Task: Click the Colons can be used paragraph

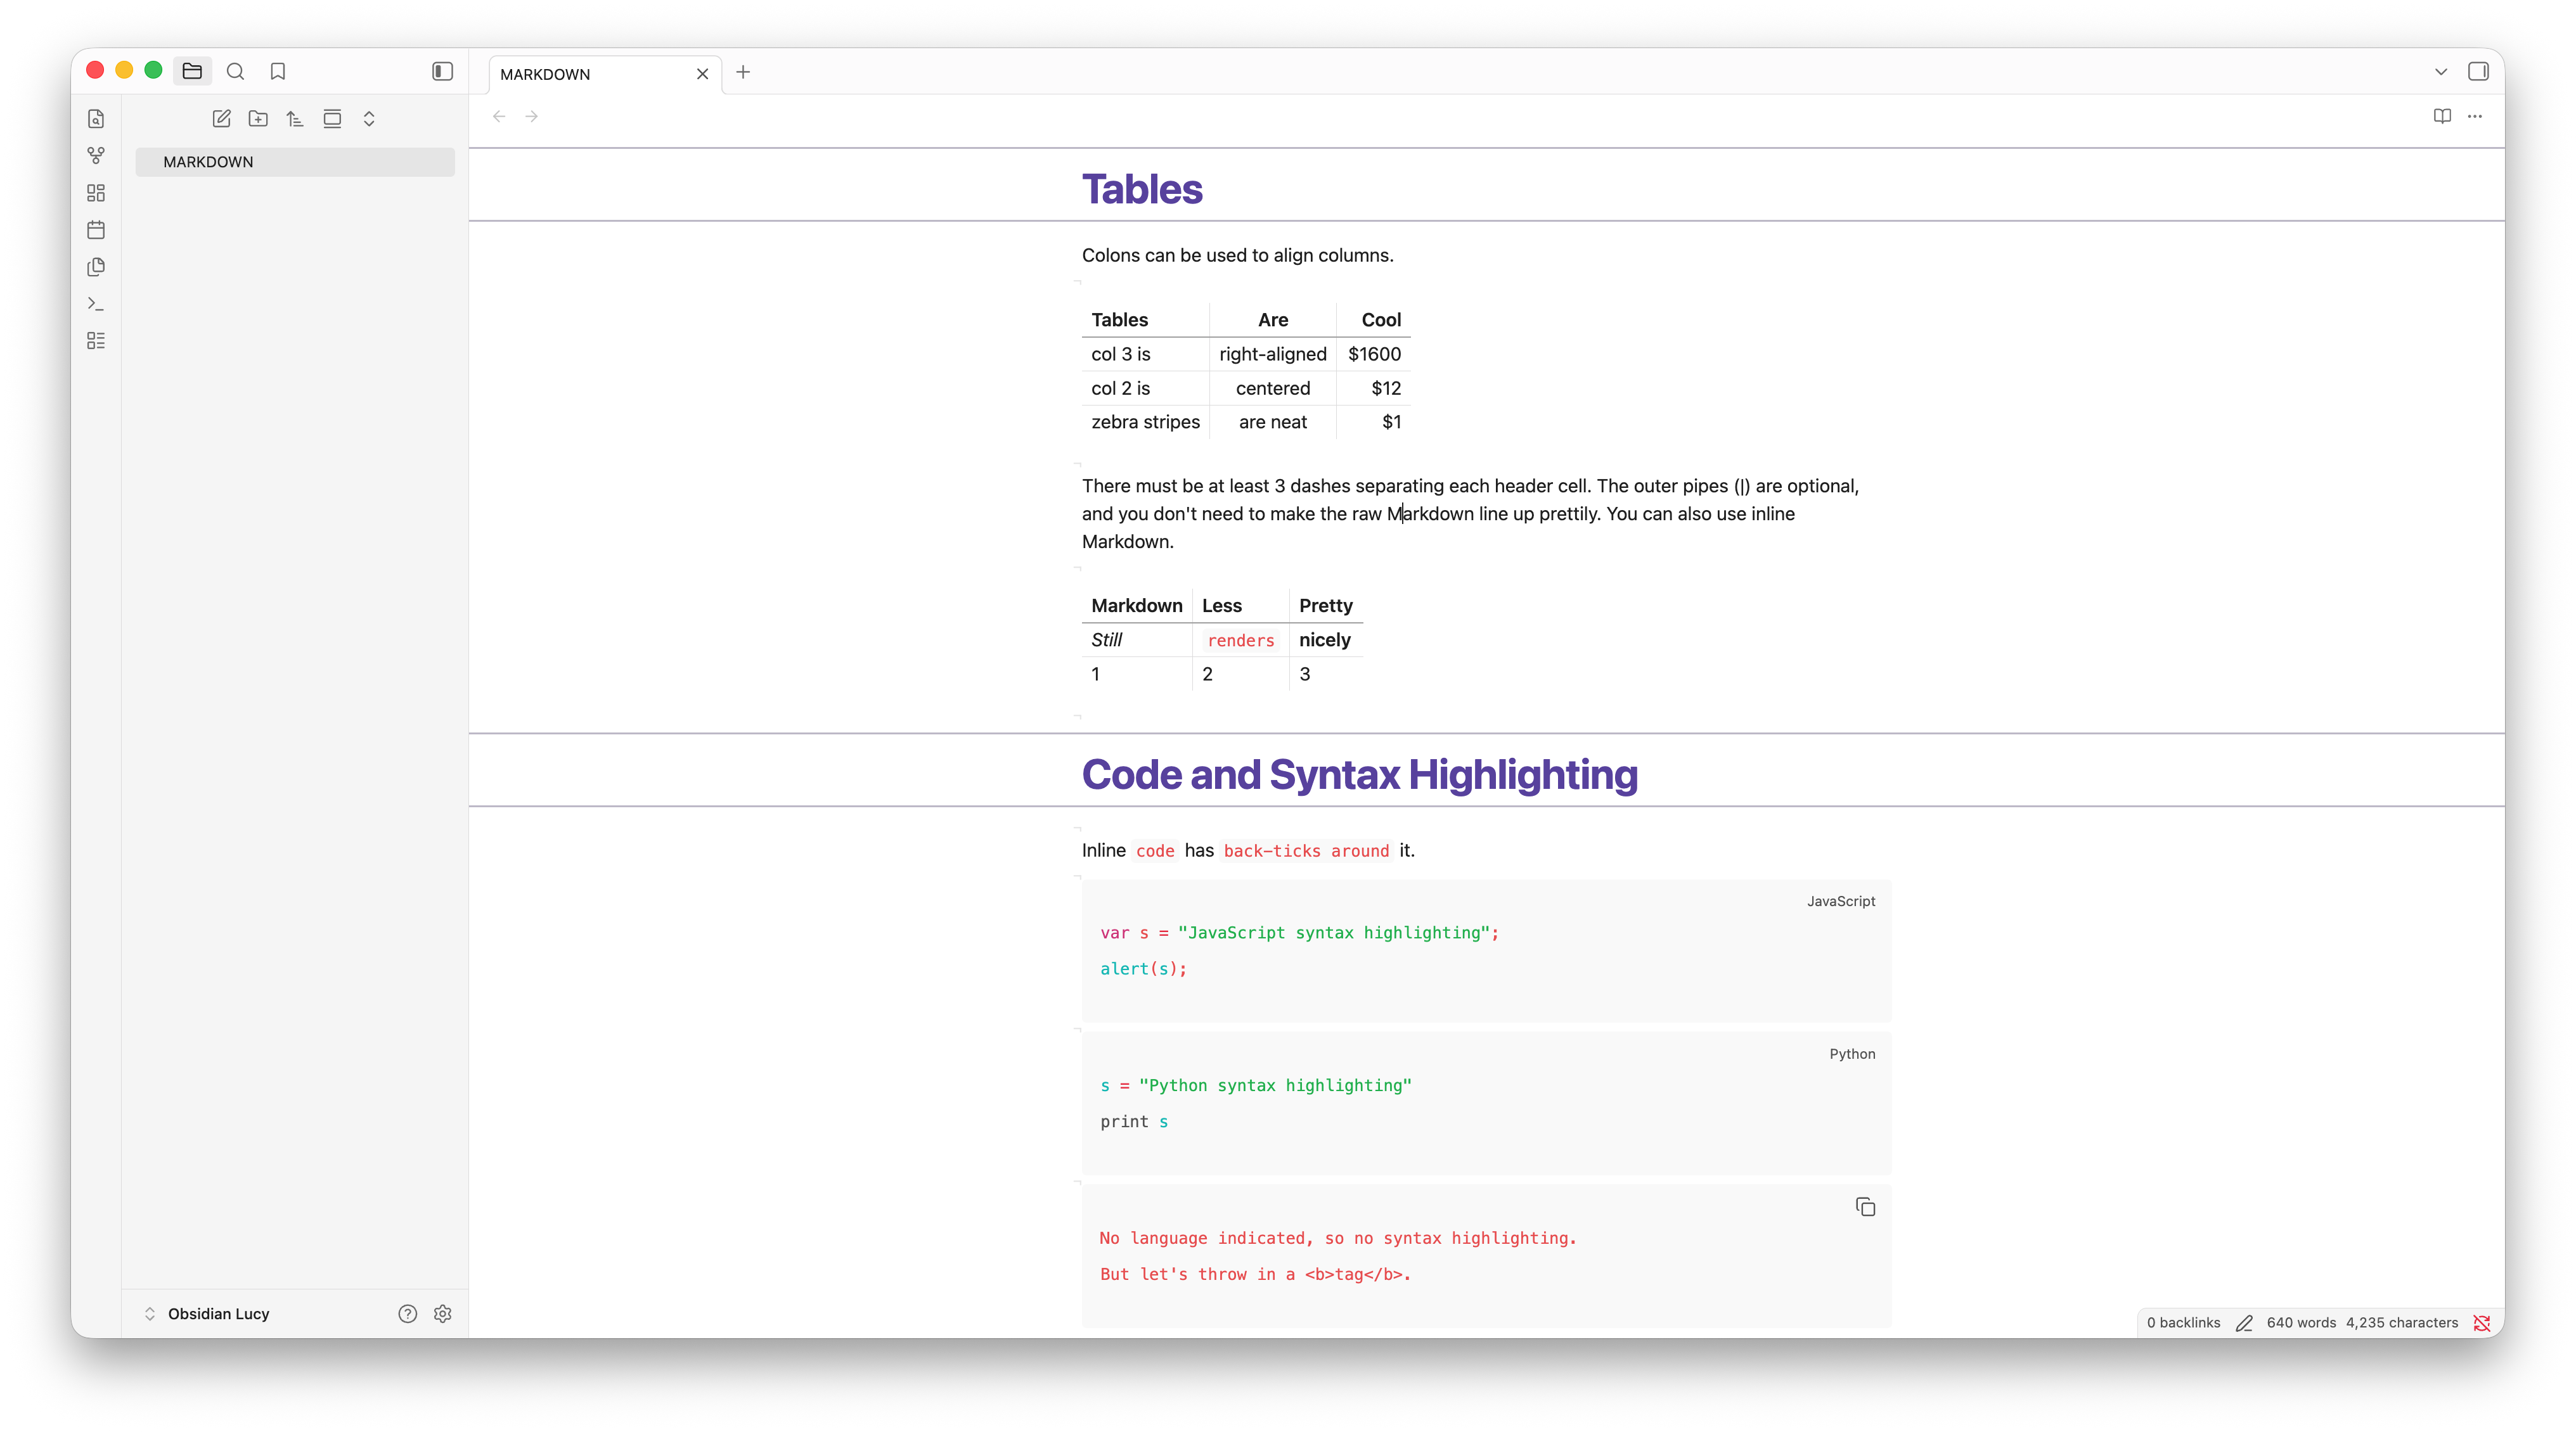Action: tap(1237, 255)
